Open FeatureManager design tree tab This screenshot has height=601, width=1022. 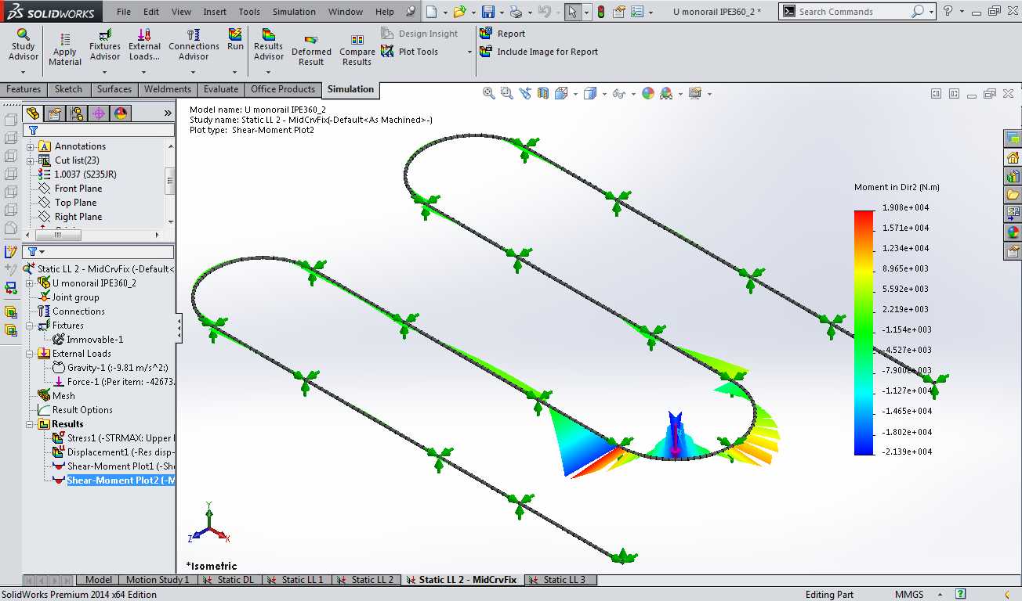33,113
